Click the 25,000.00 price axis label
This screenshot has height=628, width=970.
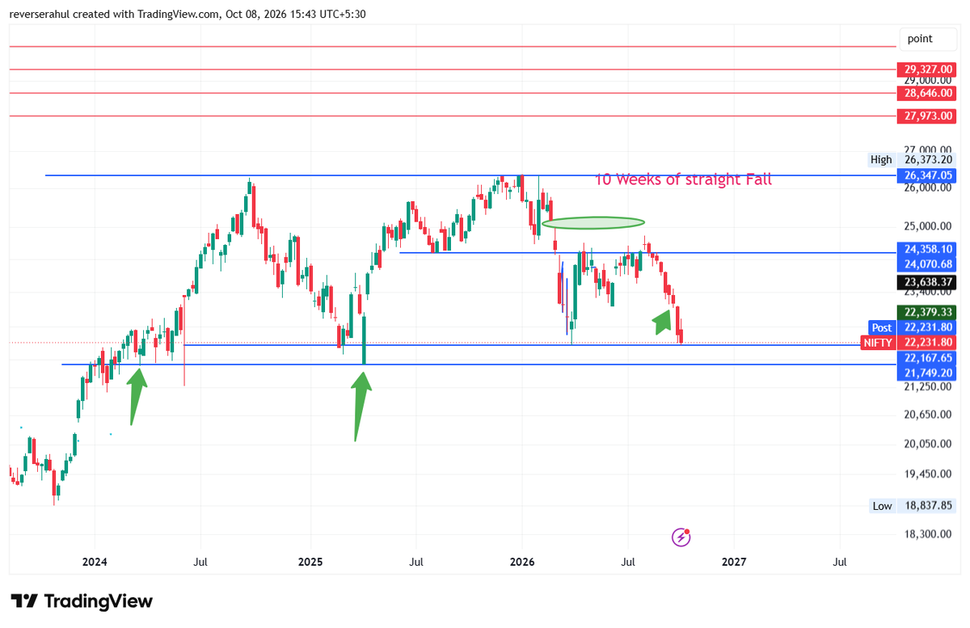click(x=928, y=226)
